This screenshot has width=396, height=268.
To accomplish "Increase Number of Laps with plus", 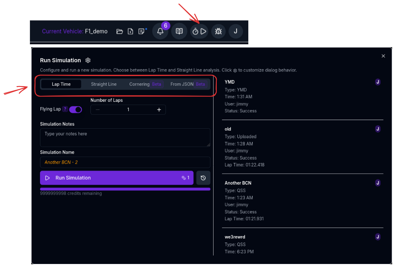I will 159,110.
